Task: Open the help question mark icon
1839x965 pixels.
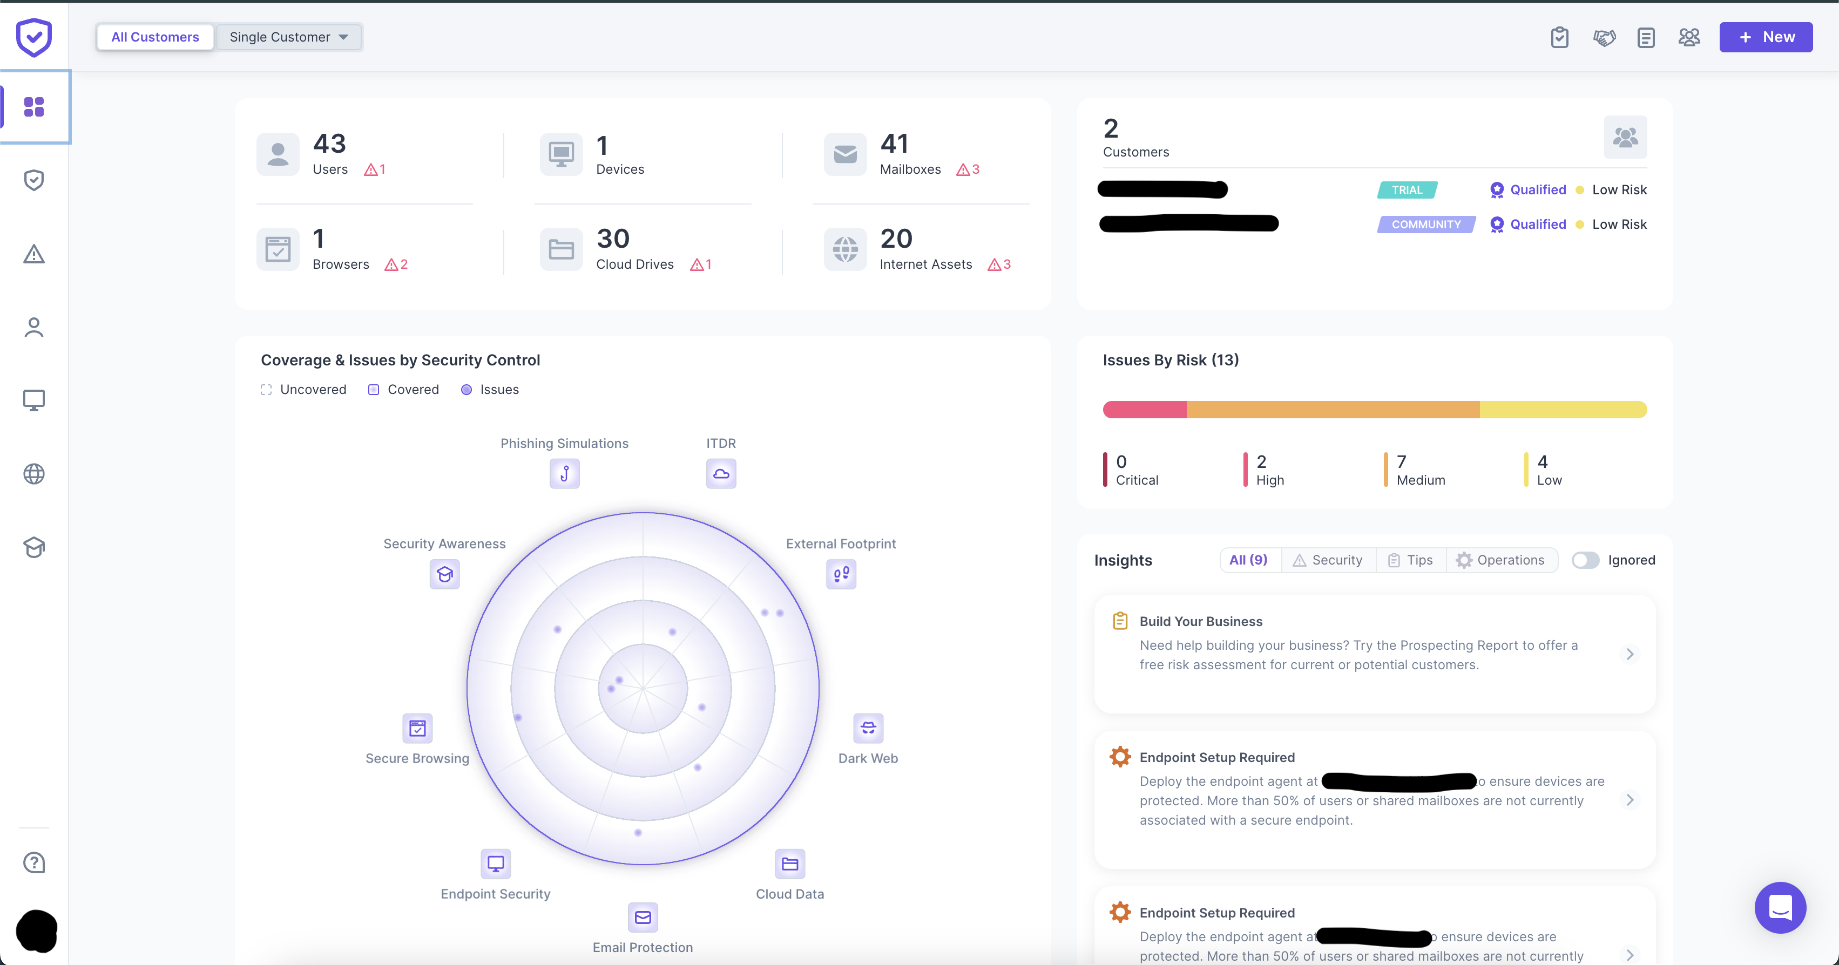Action: pos(33,862)
